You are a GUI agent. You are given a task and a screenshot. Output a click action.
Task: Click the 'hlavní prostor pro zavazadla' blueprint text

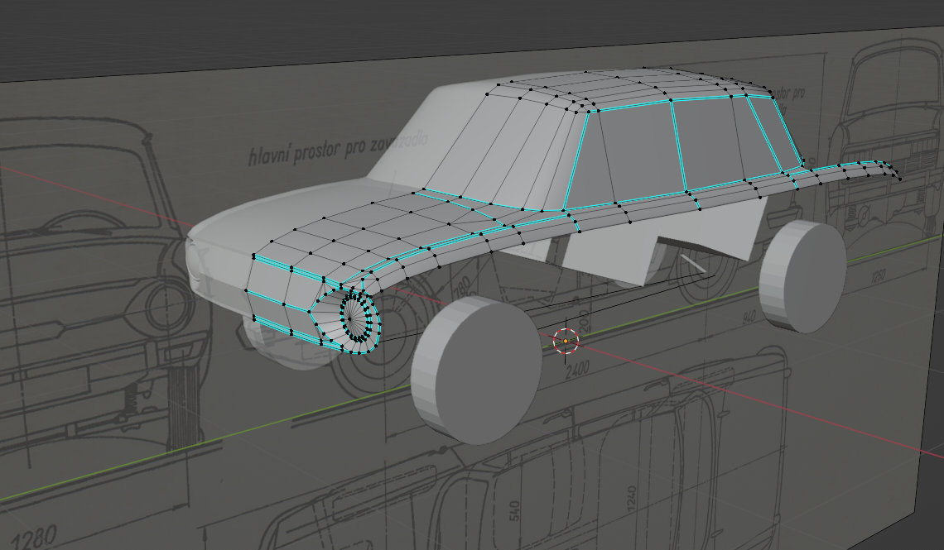[339, 148]
